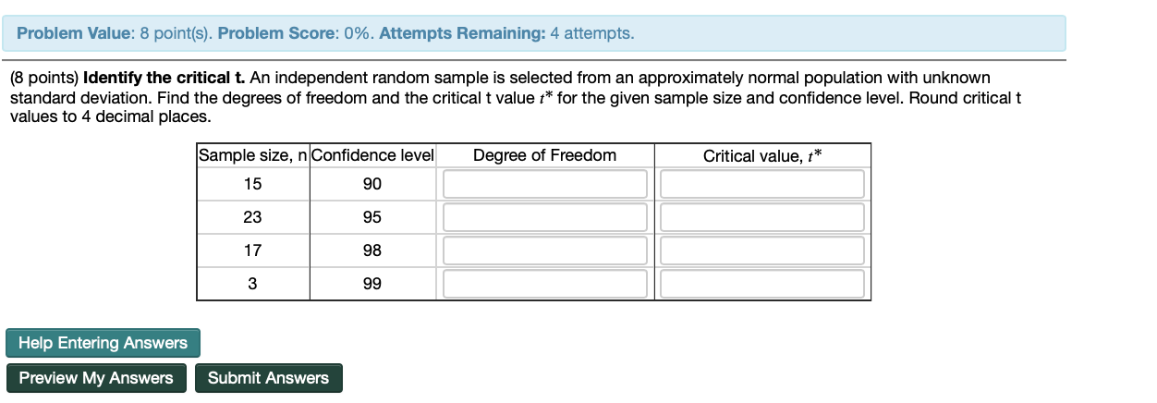
Task: Open Help Entering Answers
Action: tap(103, 343)
